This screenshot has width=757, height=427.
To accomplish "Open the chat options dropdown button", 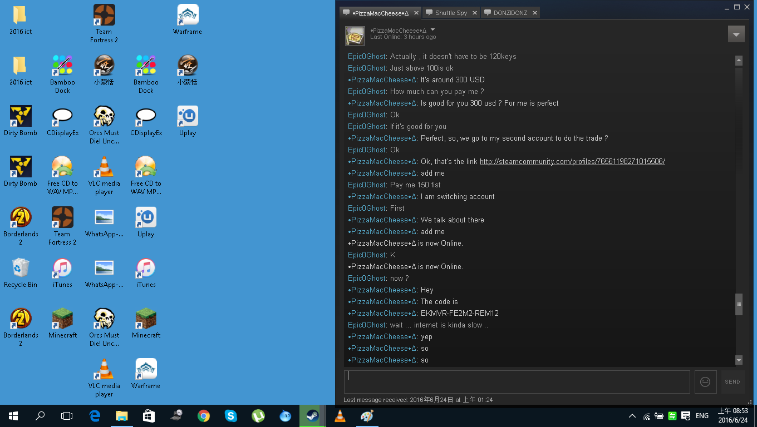I will tap(736, 34).
